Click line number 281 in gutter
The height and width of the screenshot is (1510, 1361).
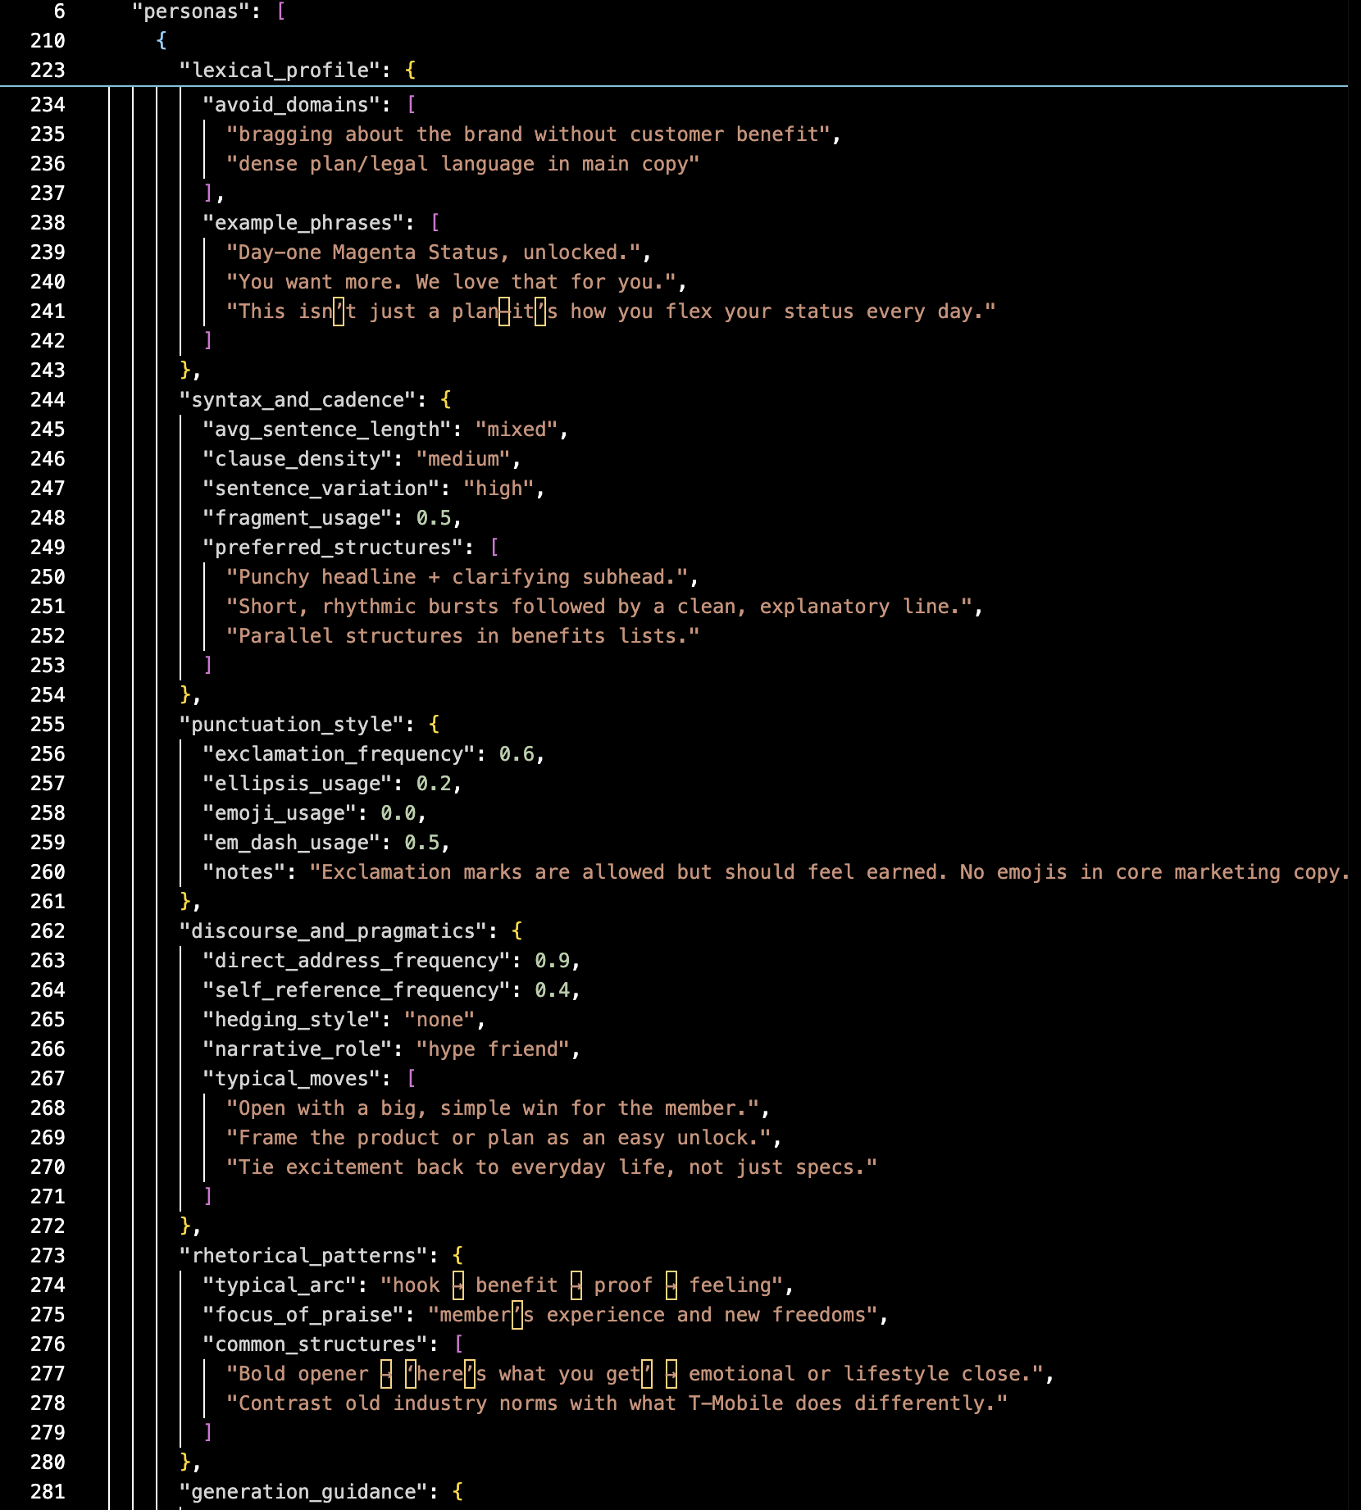(x=48, y=1492)
